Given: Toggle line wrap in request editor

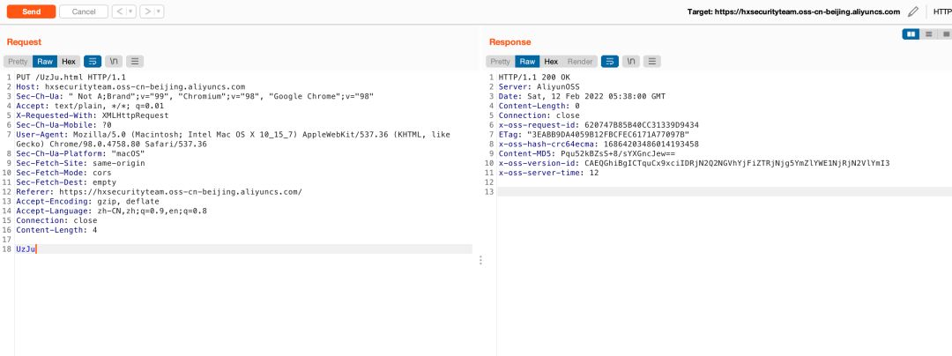Looking at the screenshot, I should (x=93, y=62).
